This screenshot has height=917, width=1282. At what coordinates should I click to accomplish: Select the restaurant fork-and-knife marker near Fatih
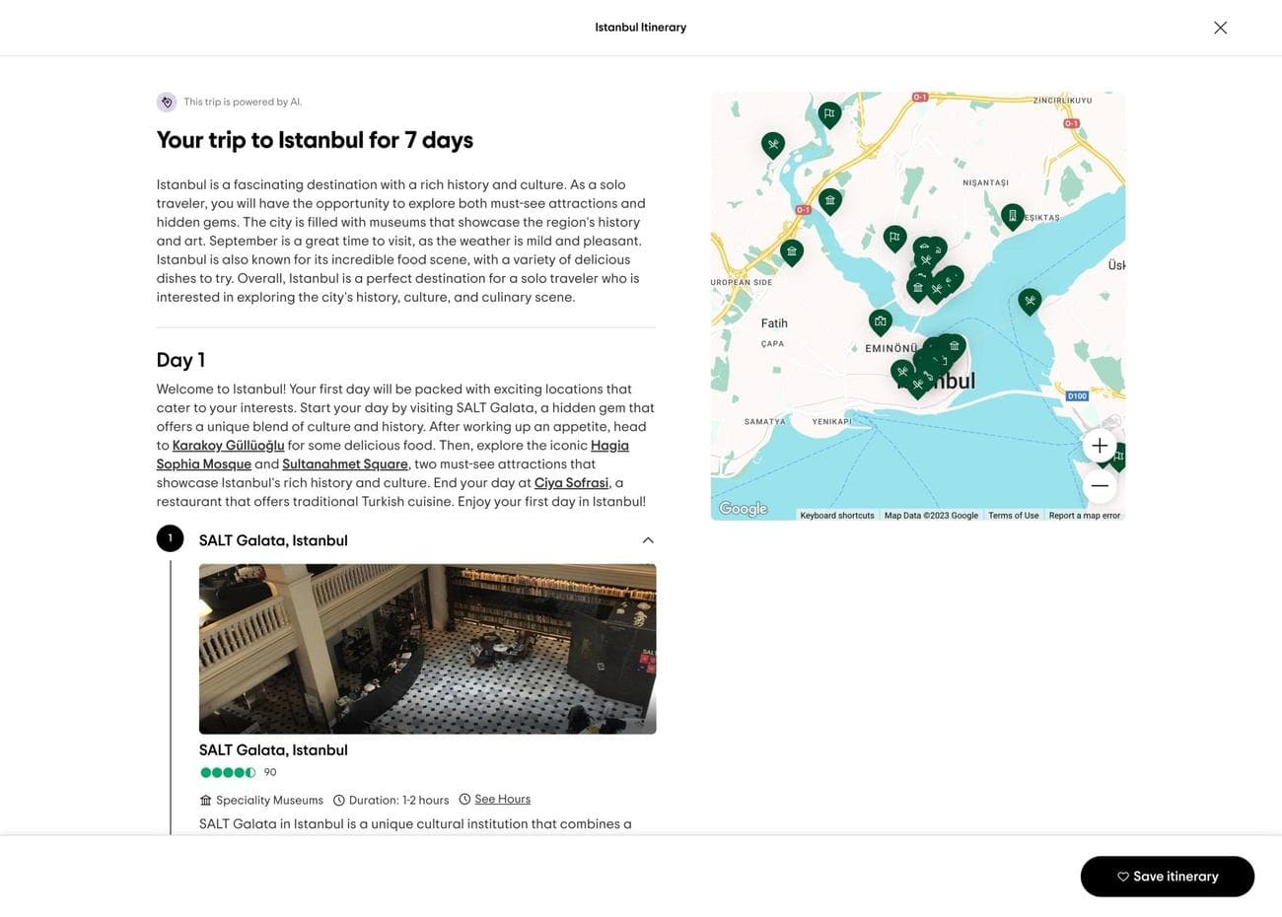(x=902, y=372)
